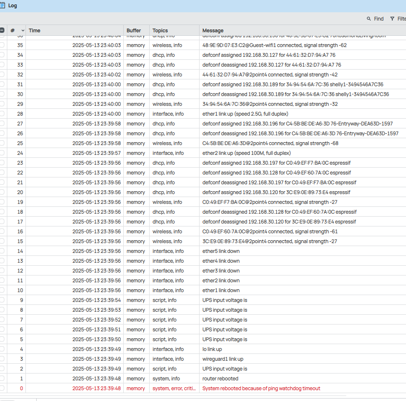
Task: Select 'defconf assigned 192.168.30.120' espressif message
Action: tap(276, 192)
